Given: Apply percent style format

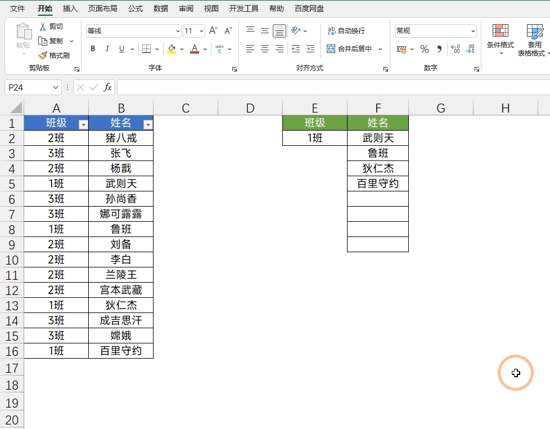Looking at the screenshot, I should coord(425,49).
